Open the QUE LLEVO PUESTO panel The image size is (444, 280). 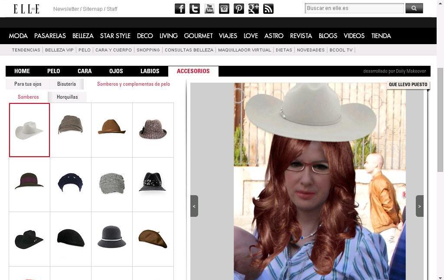(x=408, y=85)
